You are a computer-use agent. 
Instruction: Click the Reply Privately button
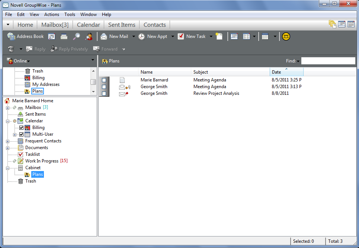[69, 49]
